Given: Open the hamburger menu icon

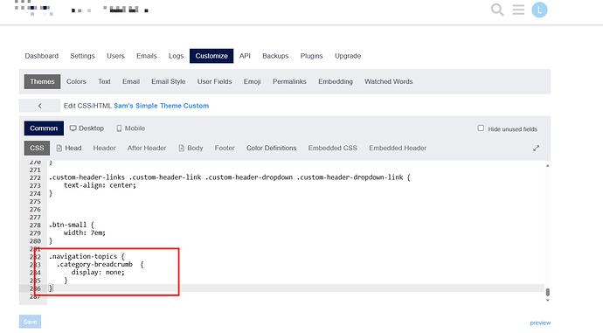Looking at the screenshot, I should coord(518,10).
